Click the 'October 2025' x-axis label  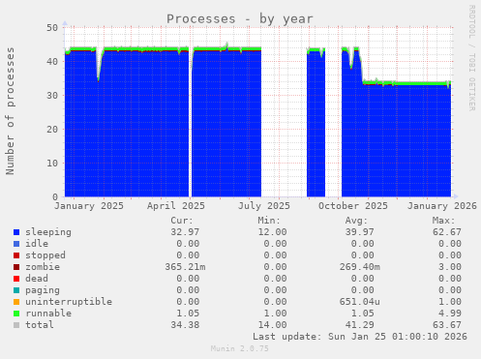[353, 206]
